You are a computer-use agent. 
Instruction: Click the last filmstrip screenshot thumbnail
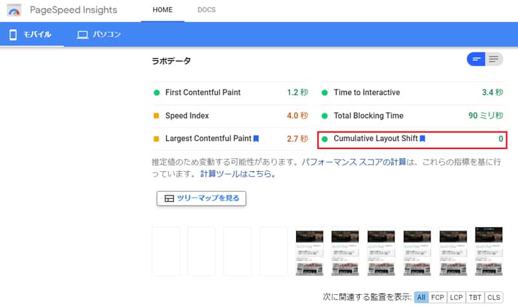click(x=489, y=251)
